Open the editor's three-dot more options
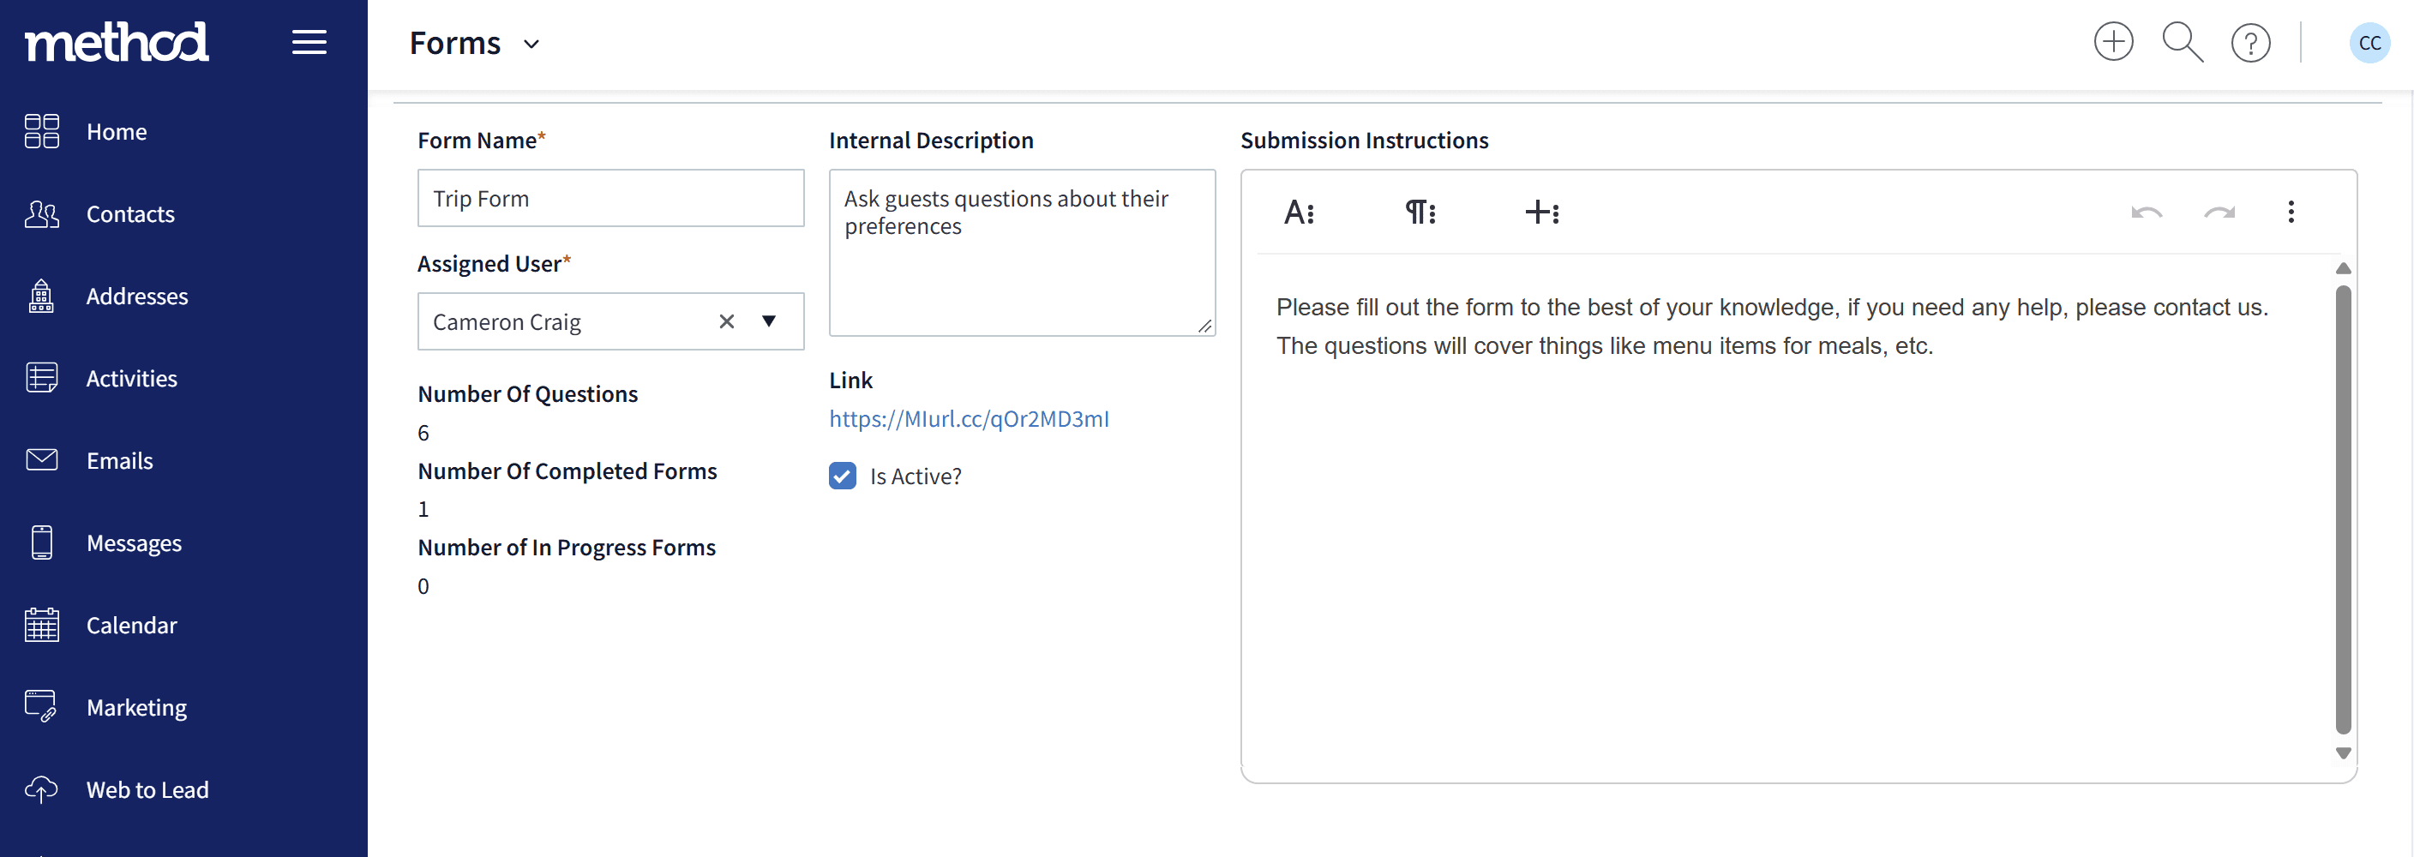 tap(2291, 212)
